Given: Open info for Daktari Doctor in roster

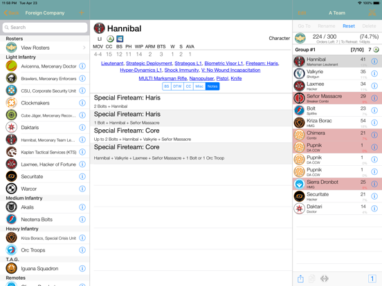Looking at the screenshot, I should (x=374, y=209).
